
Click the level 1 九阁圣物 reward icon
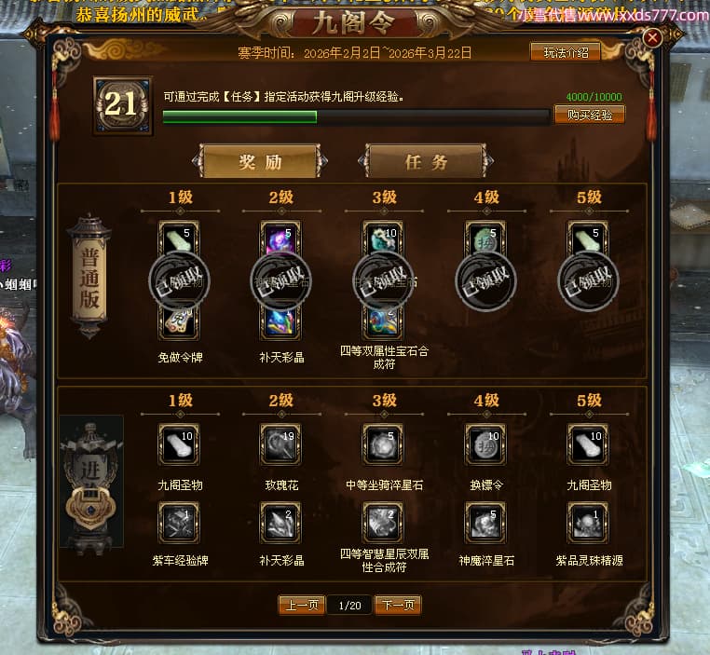[x=178, y=444]
